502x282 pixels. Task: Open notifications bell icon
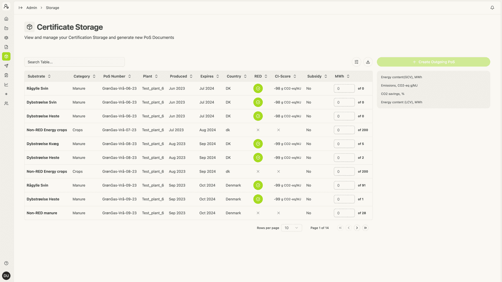tap(492, 8)
